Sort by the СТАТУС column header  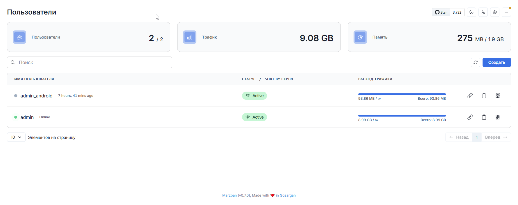point(249,79)
